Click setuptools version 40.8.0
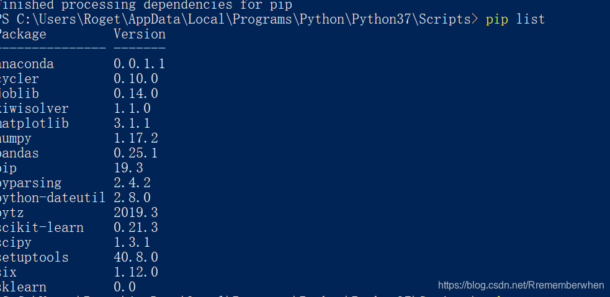Viewport: 610px width, 297px height. click(136, 257)
